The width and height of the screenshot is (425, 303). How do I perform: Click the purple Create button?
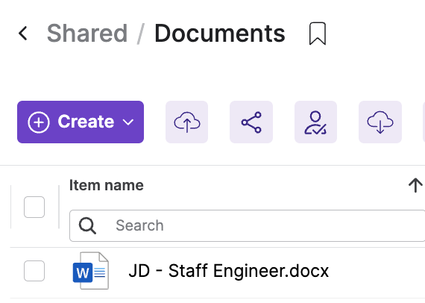(x=81, y=122)
